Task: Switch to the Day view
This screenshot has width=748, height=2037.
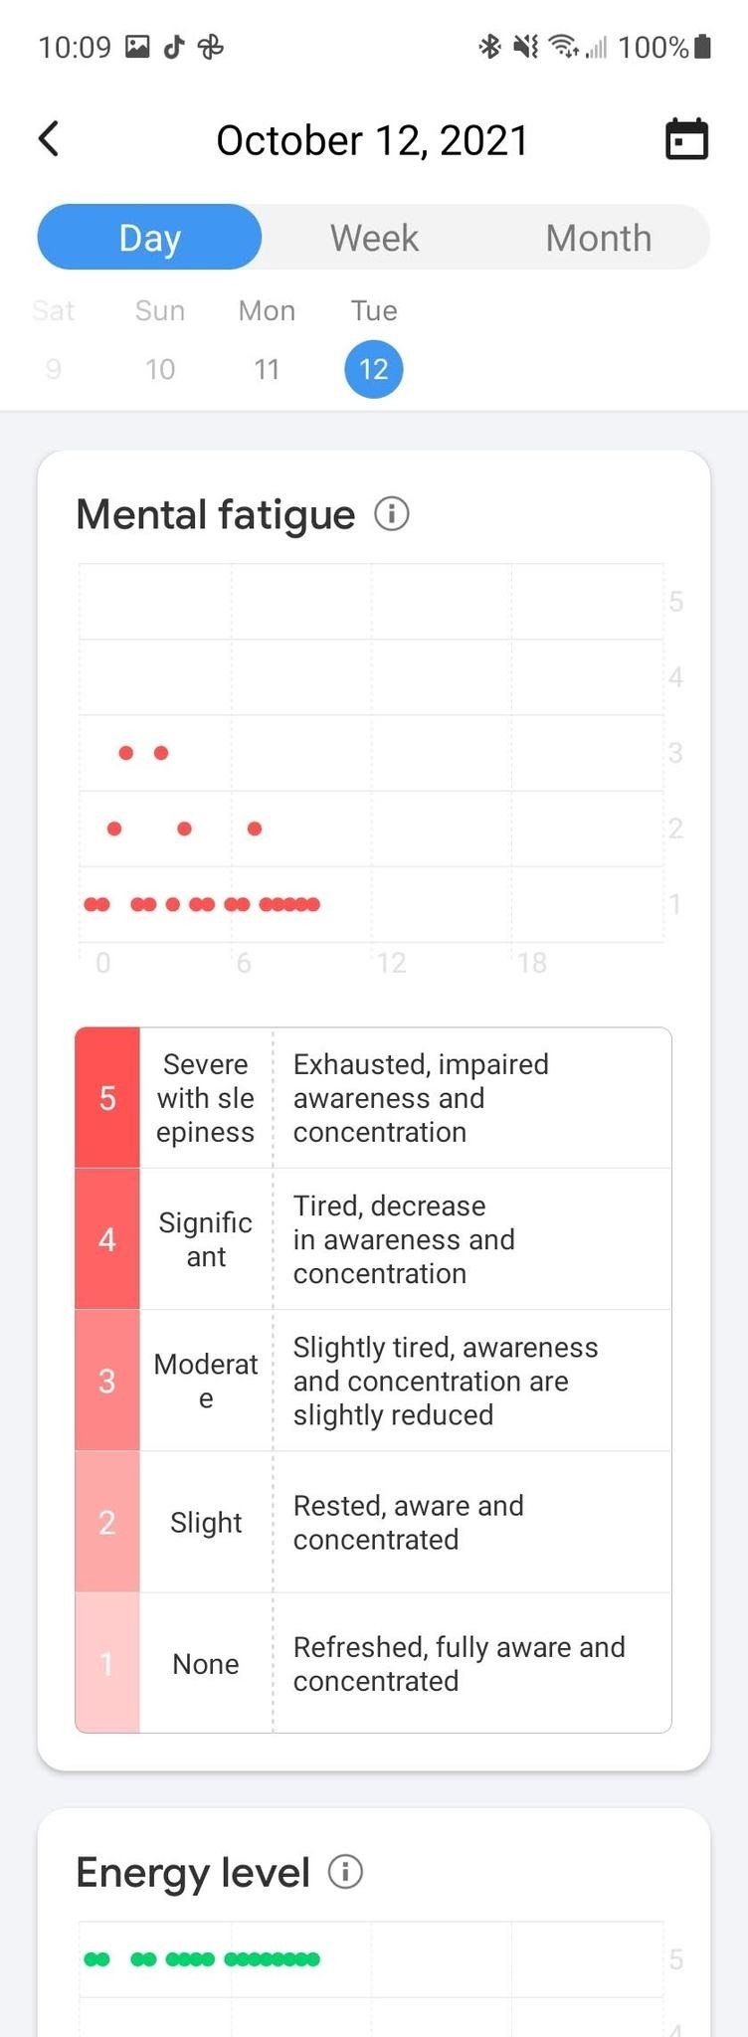Action: tap(149, 238)
